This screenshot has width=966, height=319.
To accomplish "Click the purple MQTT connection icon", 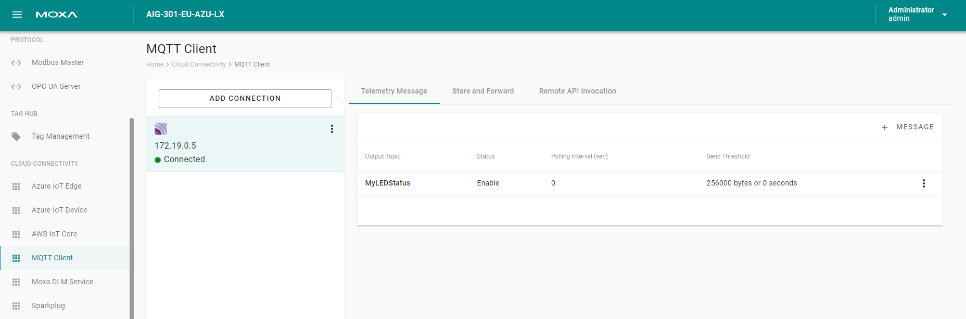I will tap(161, 129).
